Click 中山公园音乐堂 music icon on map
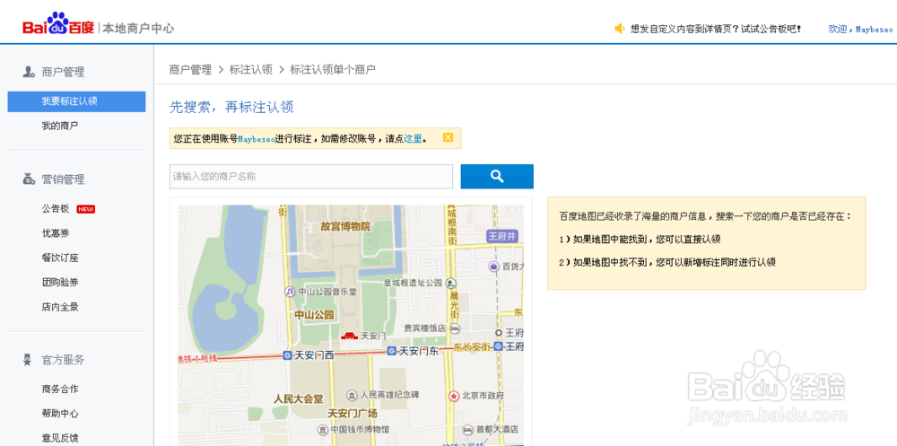897x446 pixels. coord(290,292)
